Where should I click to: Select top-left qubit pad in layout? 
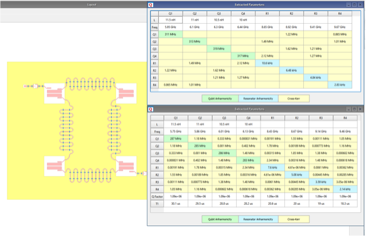pos(55,93)
